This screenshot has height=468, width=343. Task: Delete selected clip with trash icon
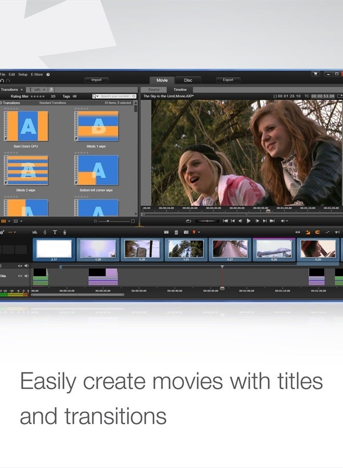(x=176, y=232)
